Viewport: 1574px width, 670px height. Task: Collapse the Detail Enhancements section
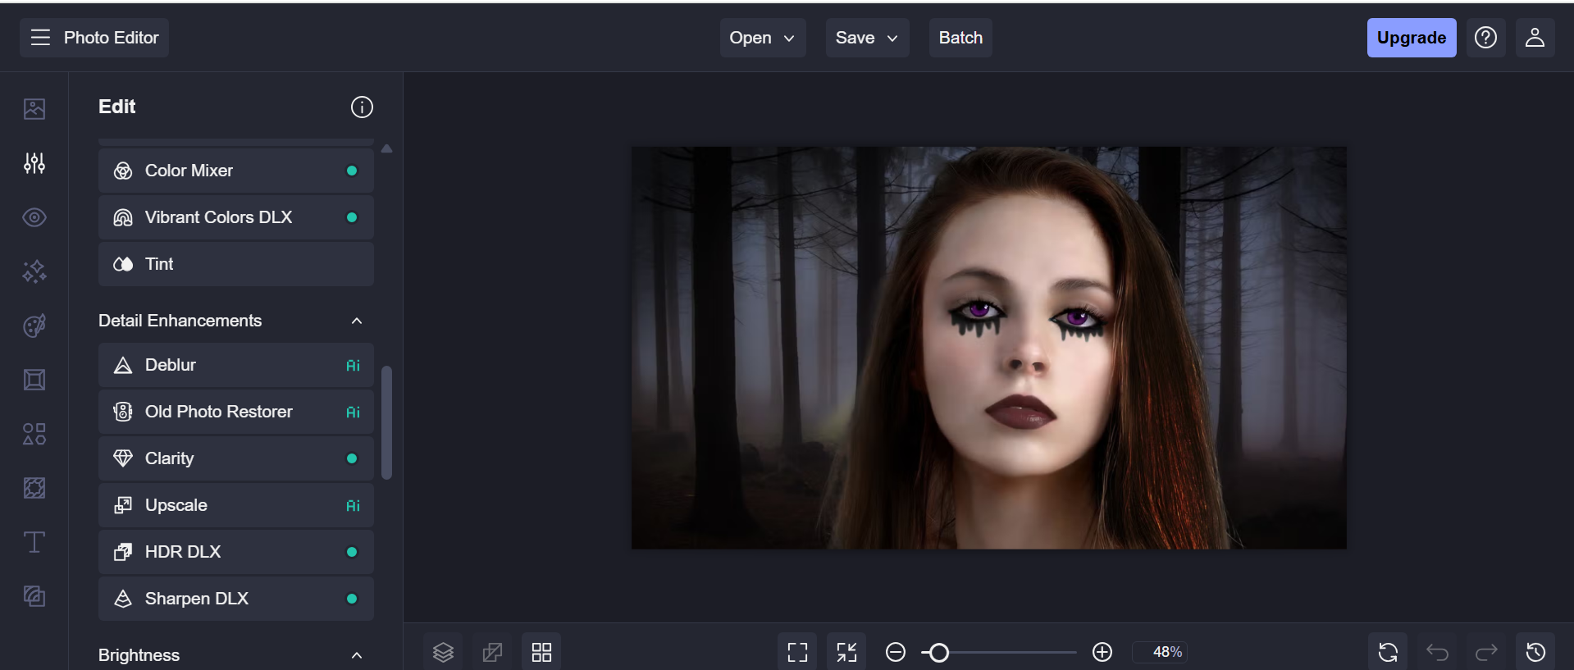pos(357,321)
